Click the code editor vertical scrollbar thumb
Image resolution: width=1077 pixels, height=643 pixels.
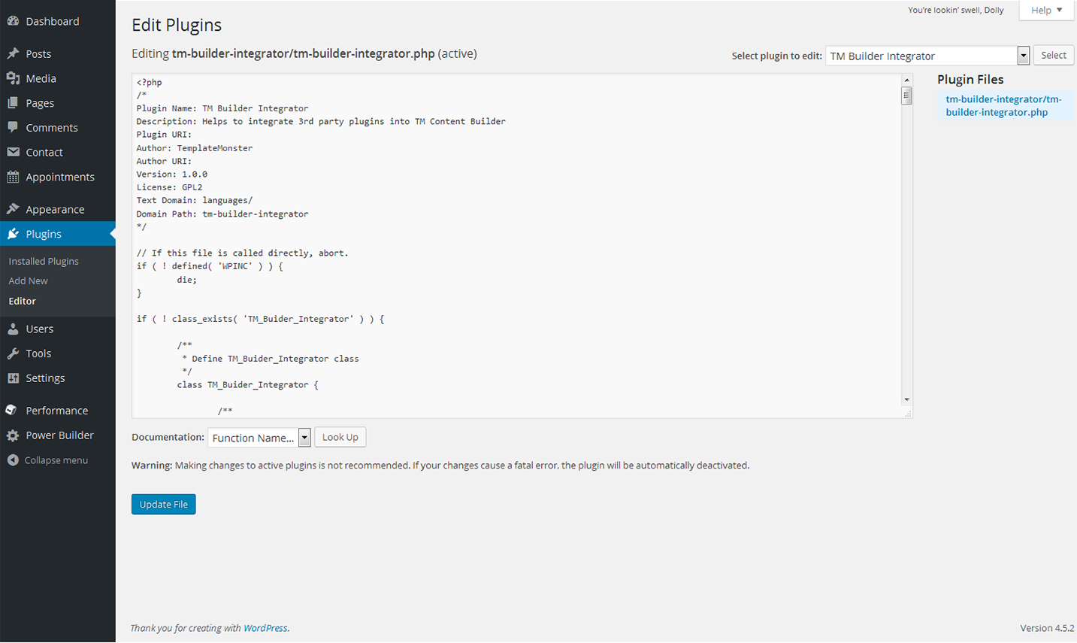[907, 96]
